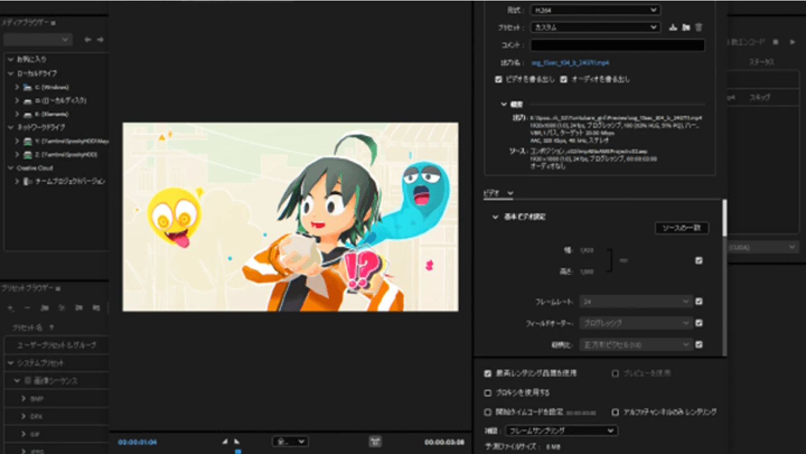The width and height of the screenshot is (806, 454).
Task: Click the import presets icon in preset browser
Action: pyautogui.click(x=79, y=308)
